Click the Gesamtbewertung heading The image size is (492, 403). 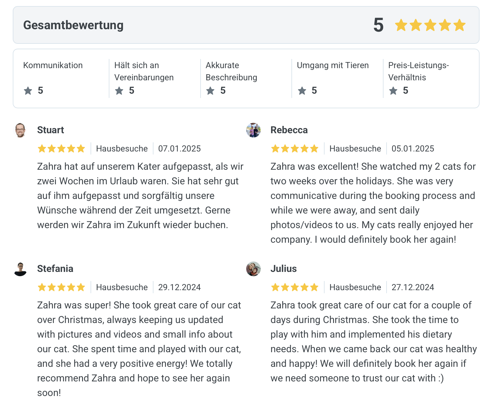pyautogui.click(x=73, y=25)
